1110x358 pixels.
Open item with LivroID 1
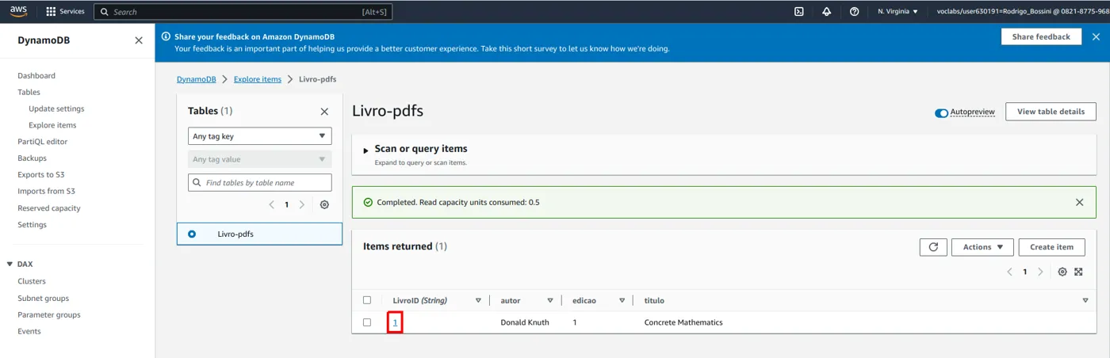tap(395, 322)
